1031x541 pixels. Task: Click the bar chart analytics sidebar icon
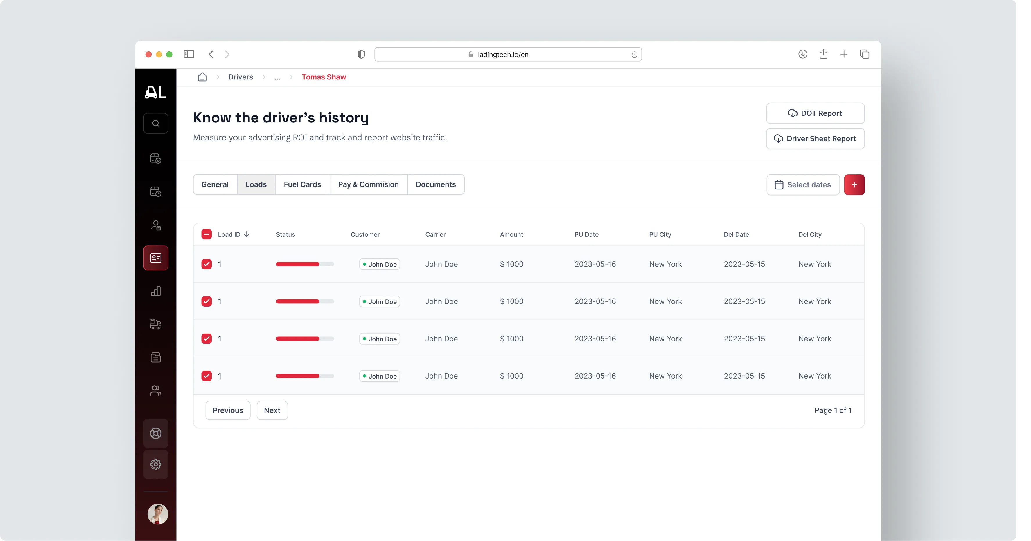[x=156, y=291]
